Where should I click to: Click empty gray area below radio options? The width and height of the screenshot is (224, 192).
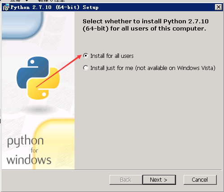[x=148, y=120]
